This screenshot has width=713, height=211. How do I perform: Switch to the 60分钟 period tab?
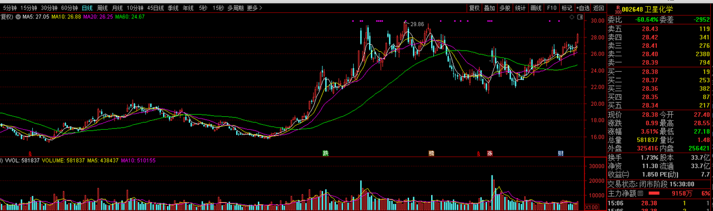pyautogui.click(x=70, y=8)
